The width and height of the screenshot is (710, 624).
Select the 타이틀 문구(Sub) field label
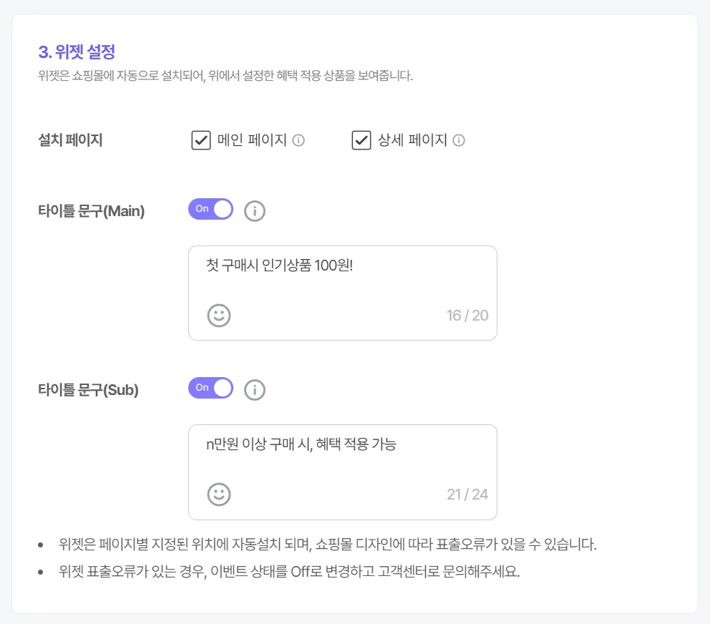[x=89, y=390]
